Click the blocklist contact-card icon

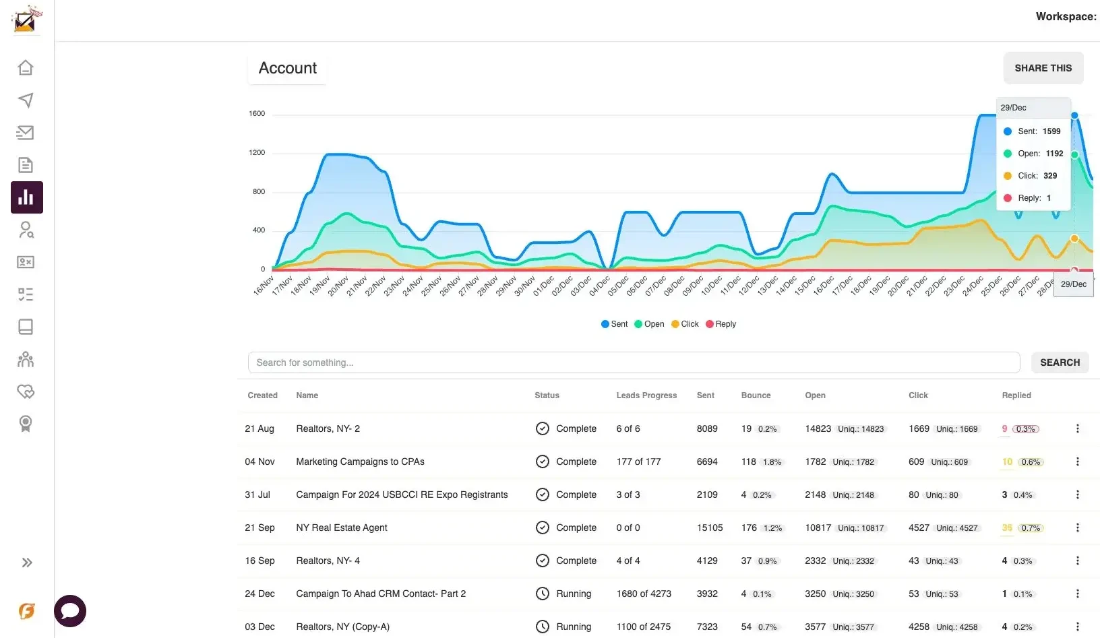coord(26,262)
